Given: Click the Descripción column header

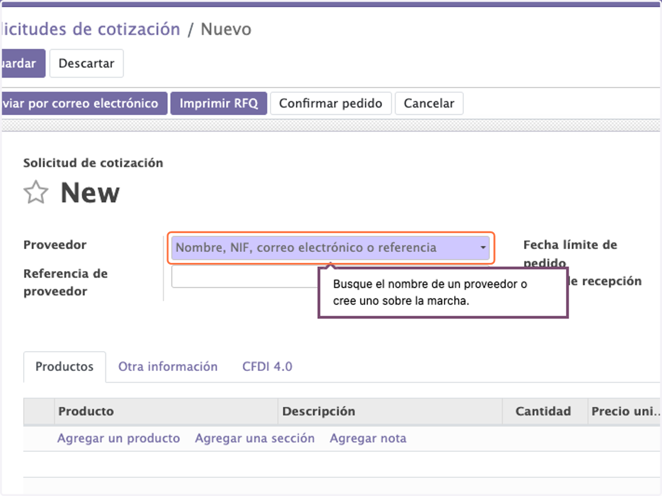Looking at the screenshot, I should [390, 412].
